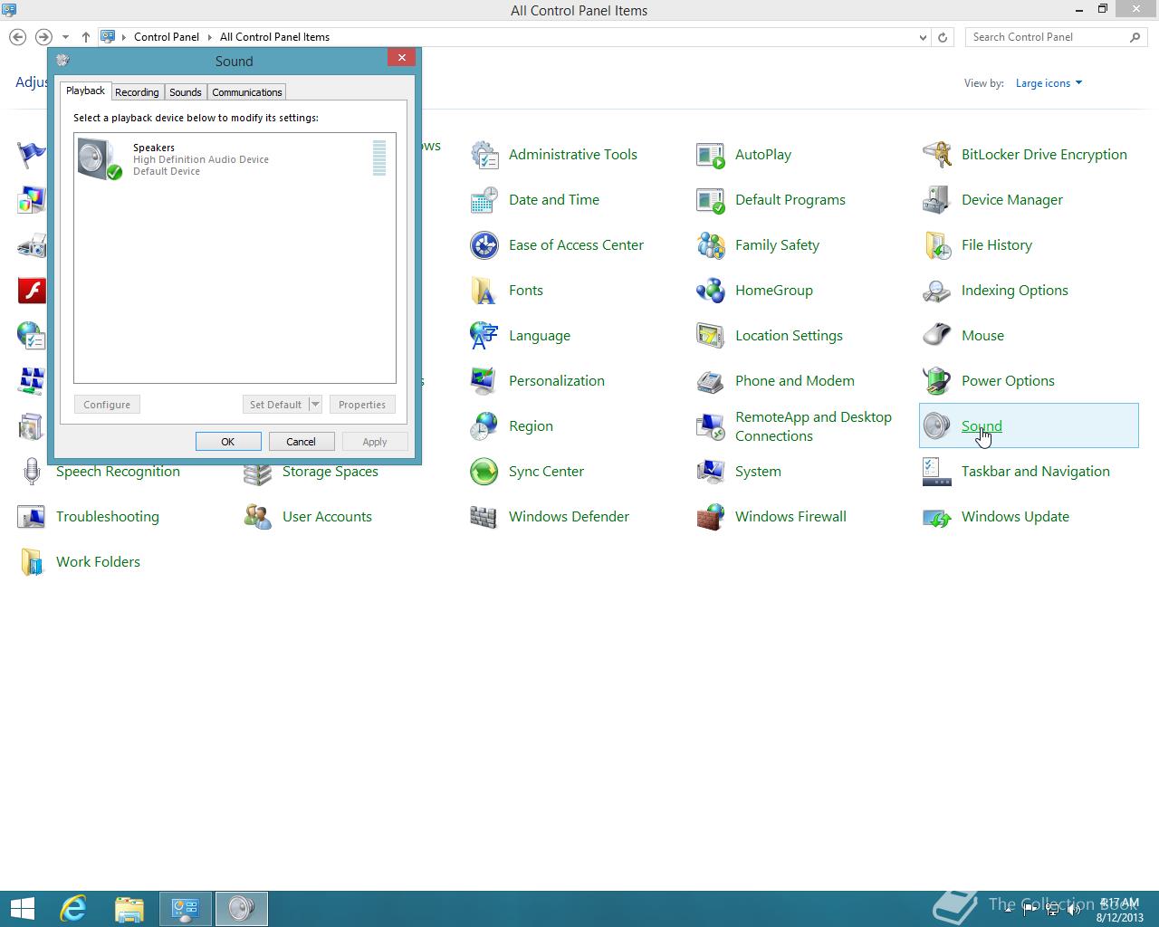
Task: Click the Windows Start button
Action: (x=21, y=908)
